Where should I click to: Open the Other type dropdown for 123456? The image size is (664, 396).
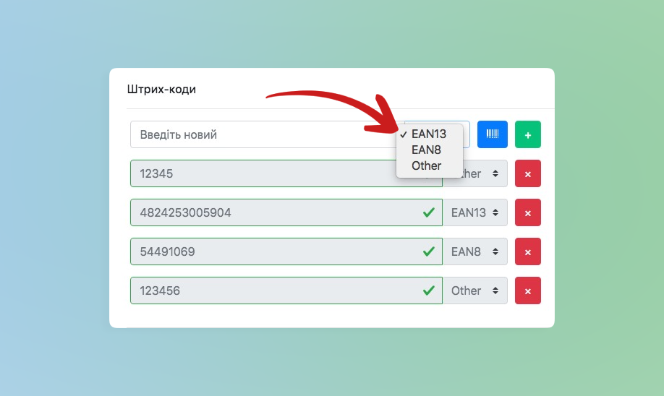(474, 290)
